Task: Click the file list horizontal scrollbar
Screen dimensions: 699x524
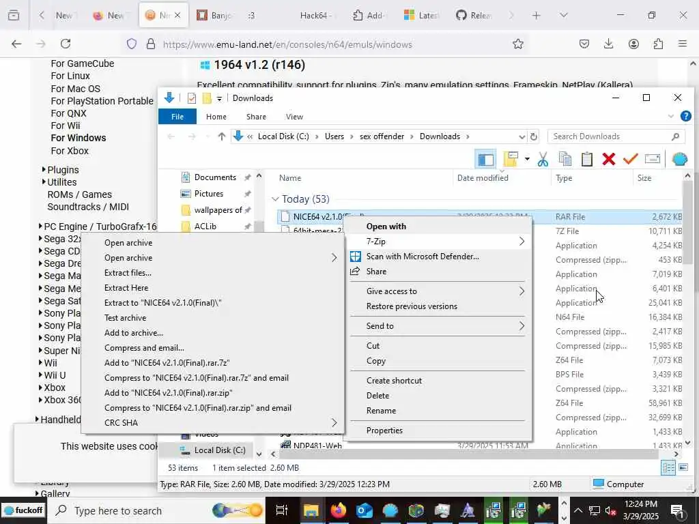Action: (x=468, y=454)
